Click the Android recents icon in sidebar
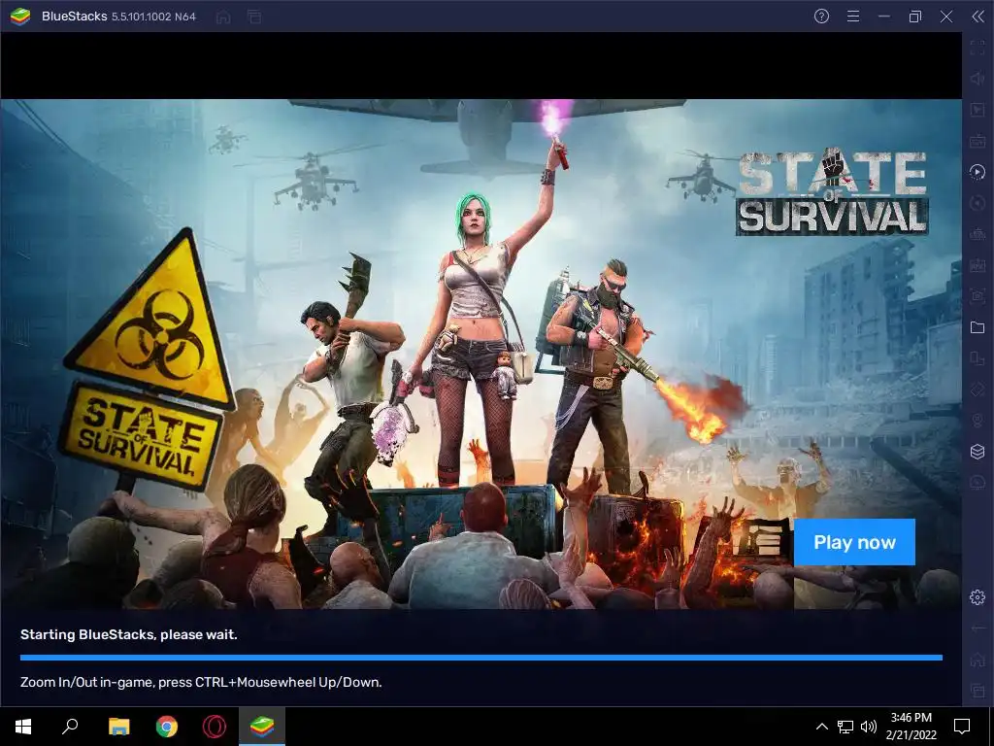The image size is (994, 746). 977,691
